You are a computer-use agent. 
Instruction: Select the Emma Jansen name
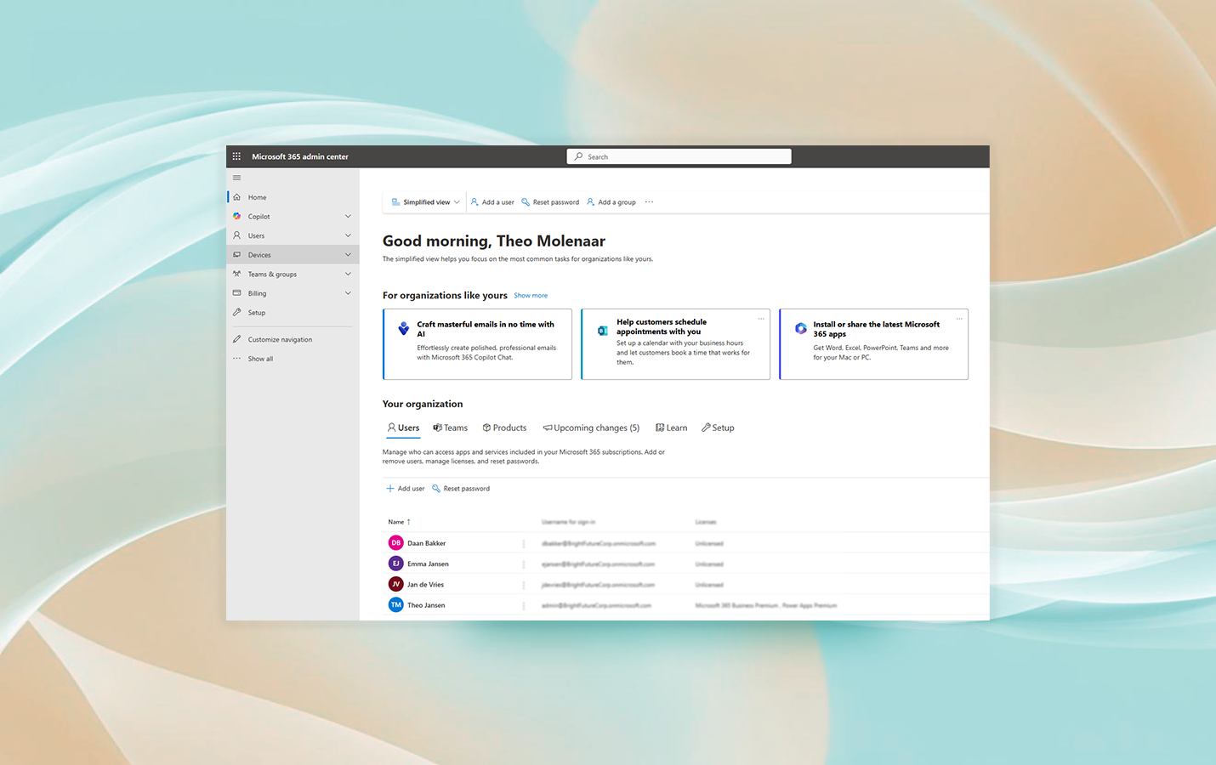(x=428, y=564)
